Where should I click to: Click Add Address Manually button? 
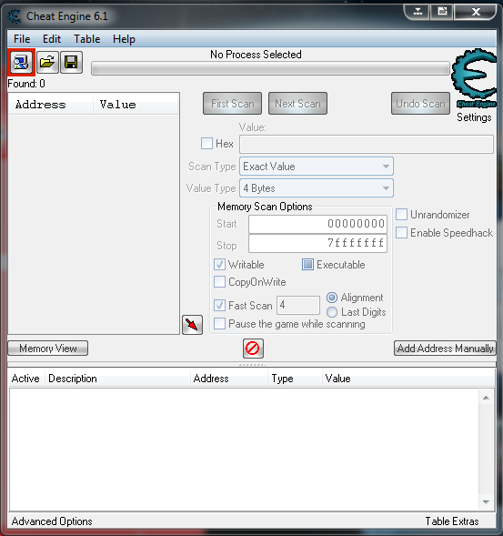pos(445,349)
